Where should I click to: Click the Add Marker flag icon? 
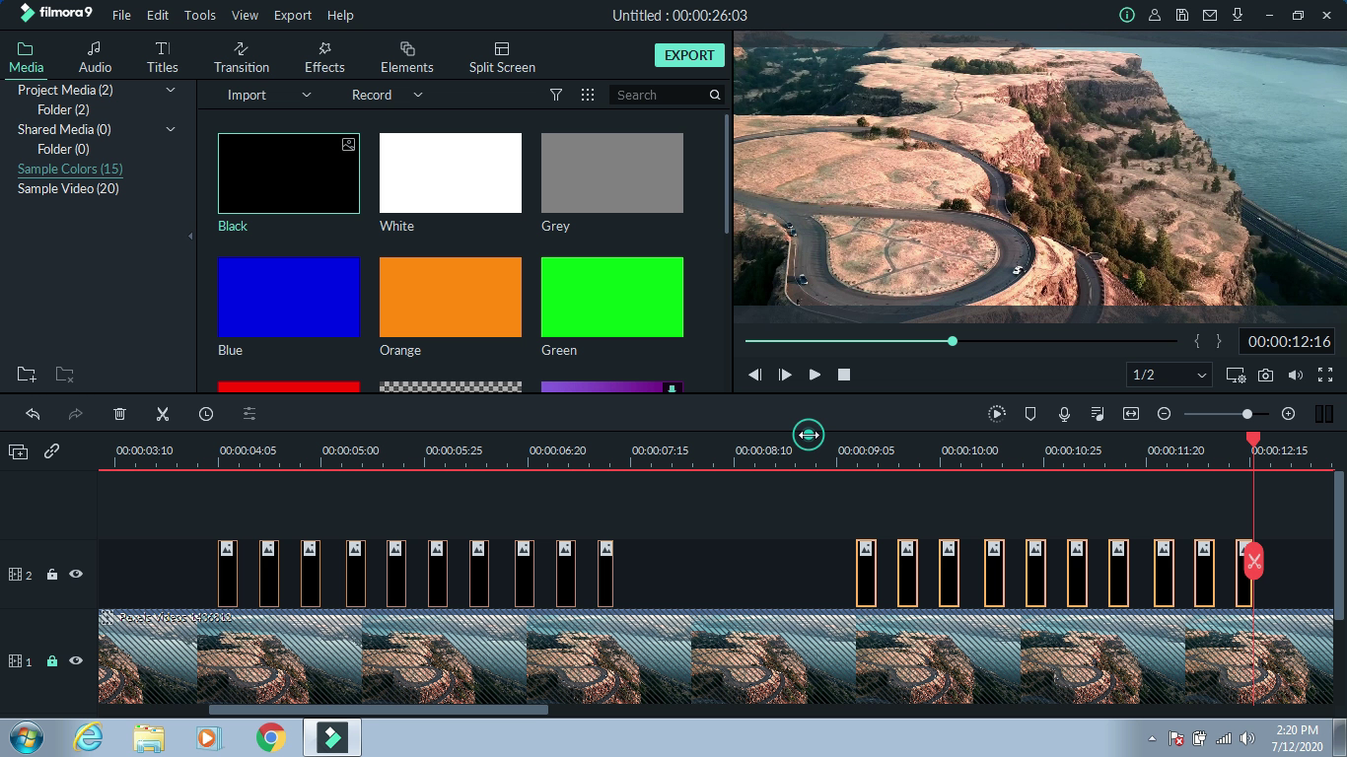(1030, 414)
